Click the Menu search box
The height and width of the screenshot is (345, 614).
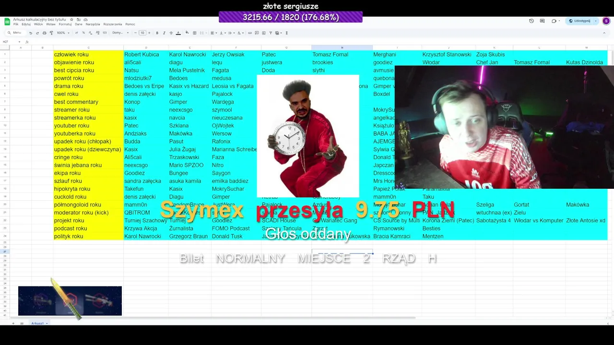click(16, 33)
